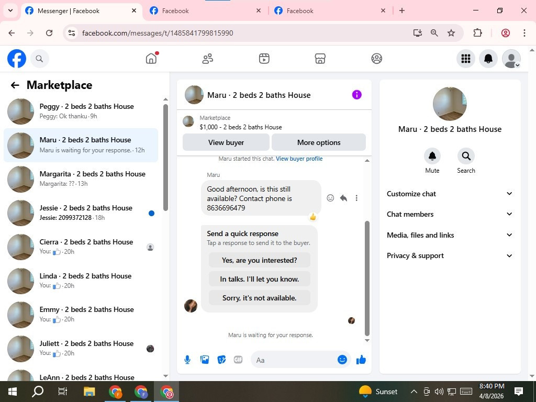Open Juliett's conversation in the list
This screenshot has width=536, height=402.
[x=81, y=349]
